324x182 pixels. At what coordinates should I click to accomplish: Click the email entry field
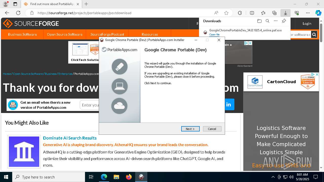click(x=90, y=105)
